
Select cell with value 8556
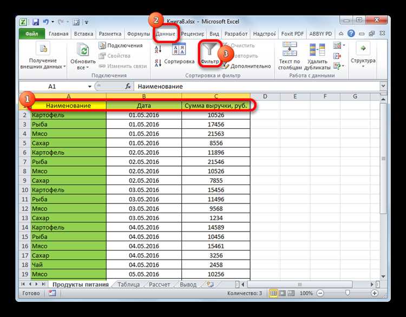(x=216, y=143)
